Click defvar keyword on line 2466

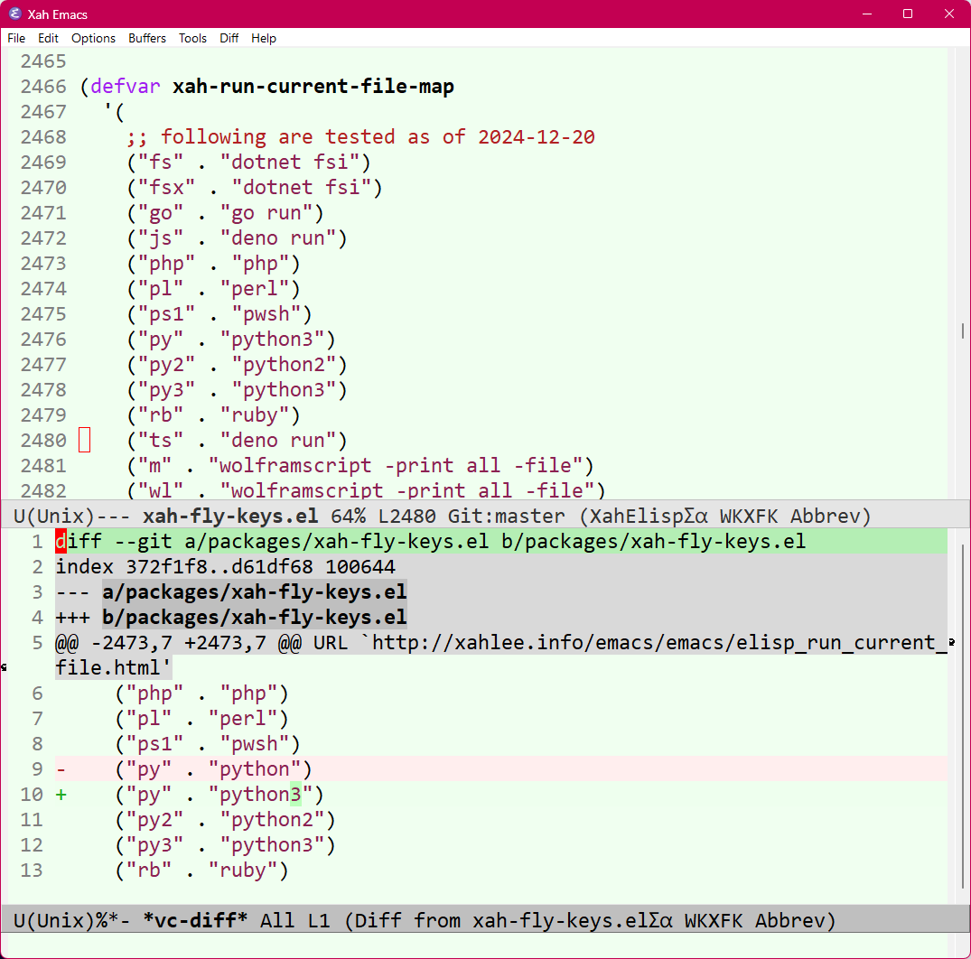tap(125, 86)
